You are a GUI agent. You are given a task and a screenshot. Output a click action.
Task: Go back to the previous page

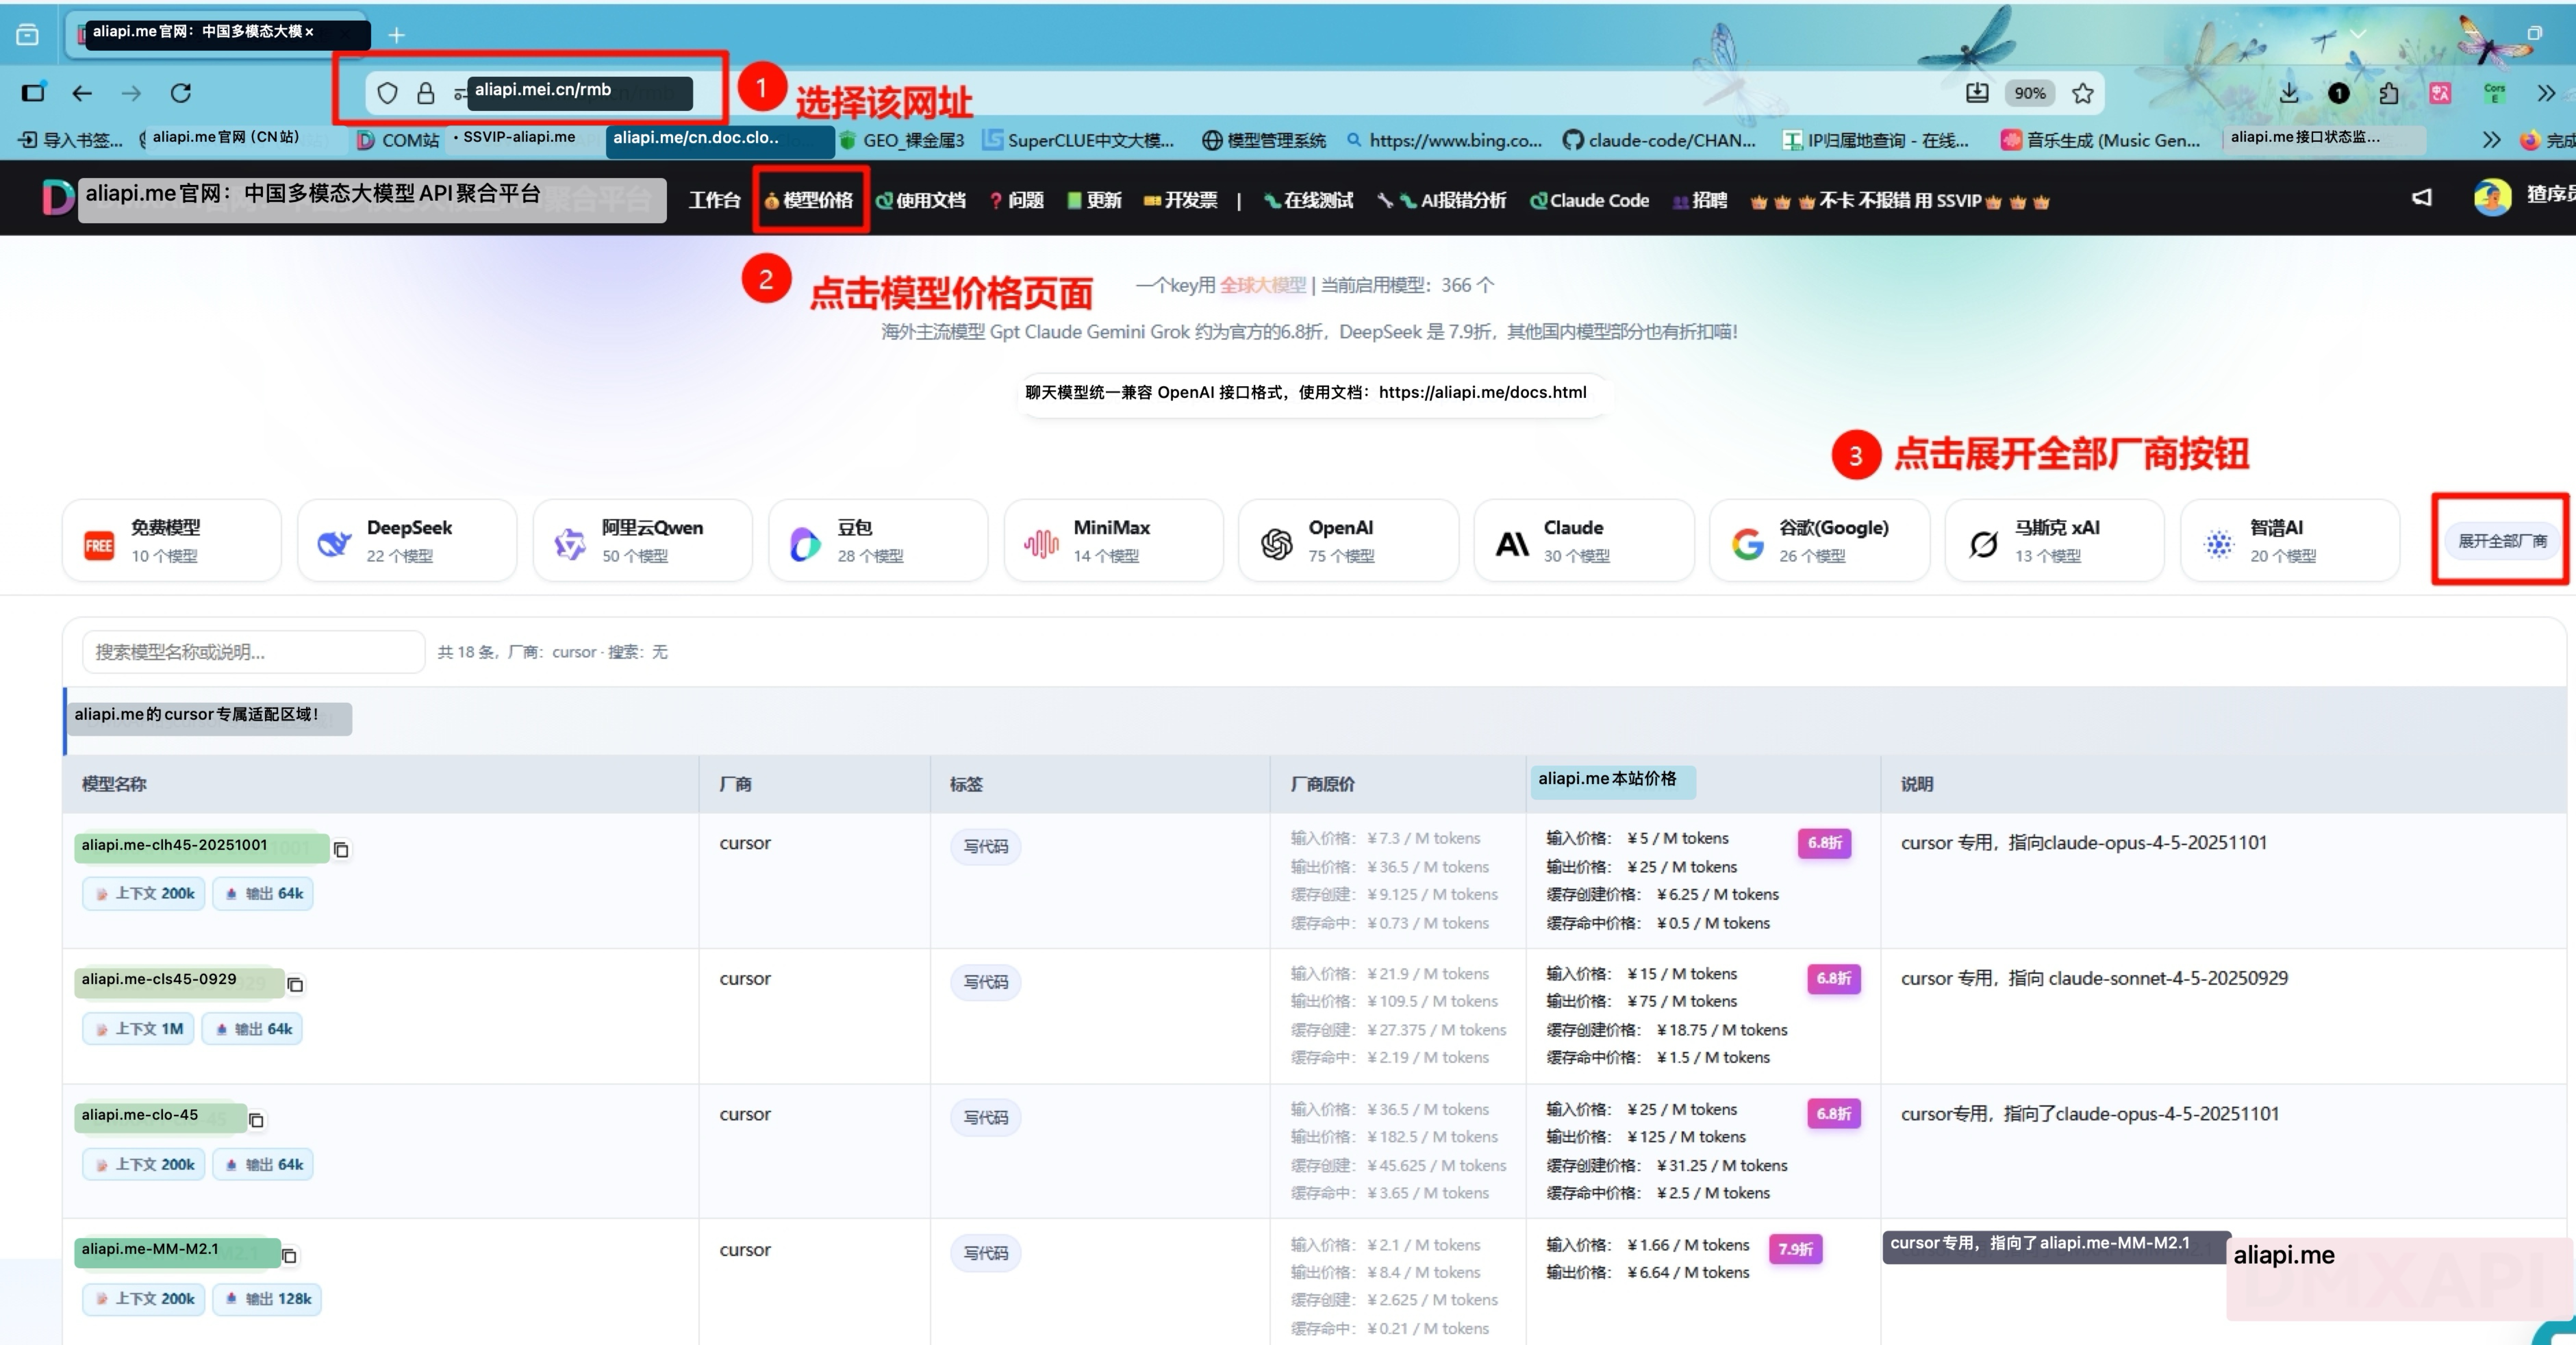coord(82,93)
